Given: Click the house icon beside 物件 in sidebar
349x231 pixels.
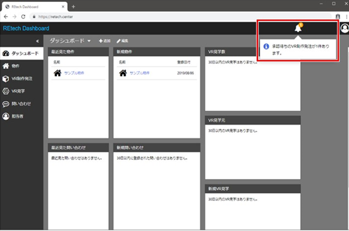Looking at the screenshot, I should [6, 66].
